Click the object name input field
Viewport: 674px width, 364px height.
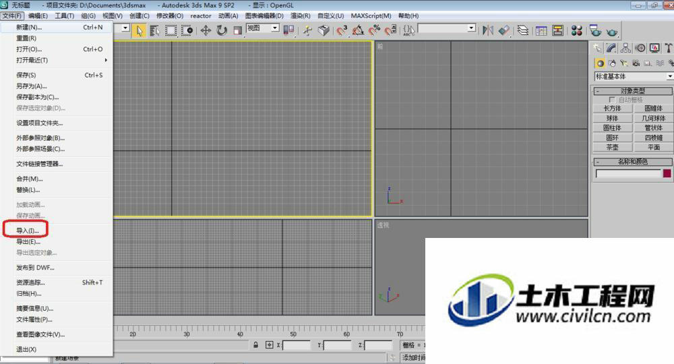tap(628, 173)
